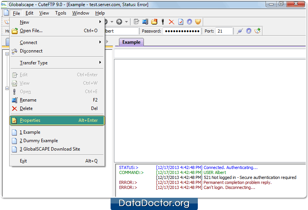
Task: Click log text 'Can't login. Disconnecting...'
Action: pos(229,187)
